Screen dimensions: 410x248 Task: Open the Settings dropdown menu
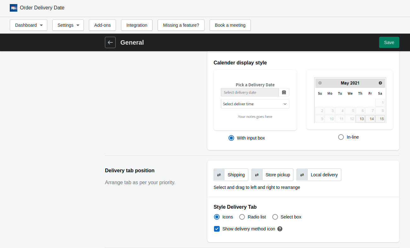(x=68, y=25)
